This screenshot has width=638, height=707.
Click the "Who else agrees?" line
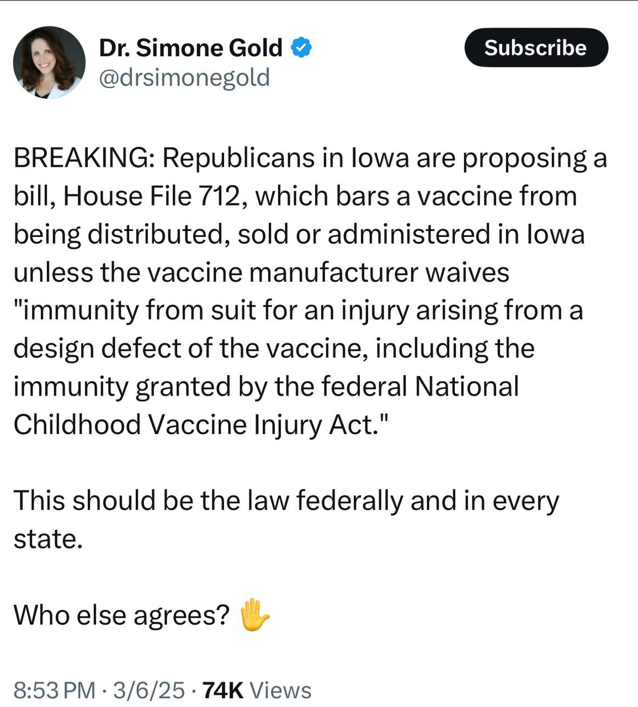click(x=121, y=615)
